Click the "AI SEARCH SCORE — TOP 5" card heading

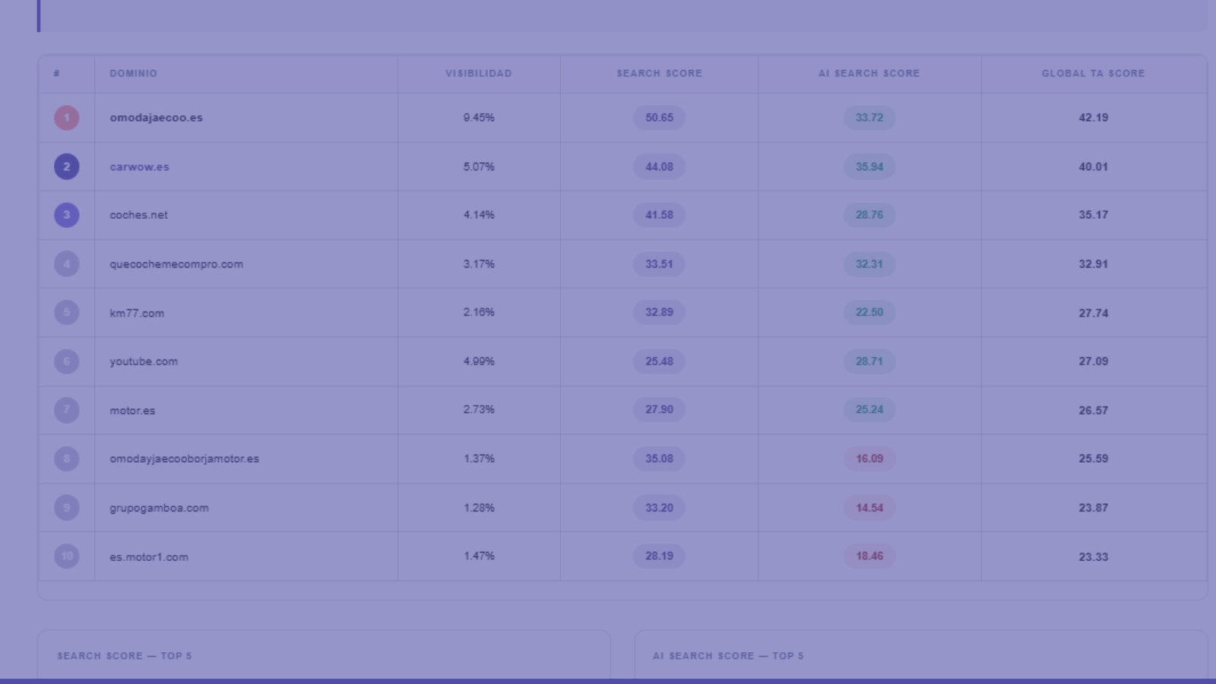click(x=728, y=656)
